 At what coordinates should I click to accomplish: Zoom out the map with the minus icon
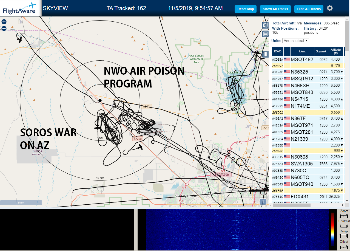[x=4, y=28]
